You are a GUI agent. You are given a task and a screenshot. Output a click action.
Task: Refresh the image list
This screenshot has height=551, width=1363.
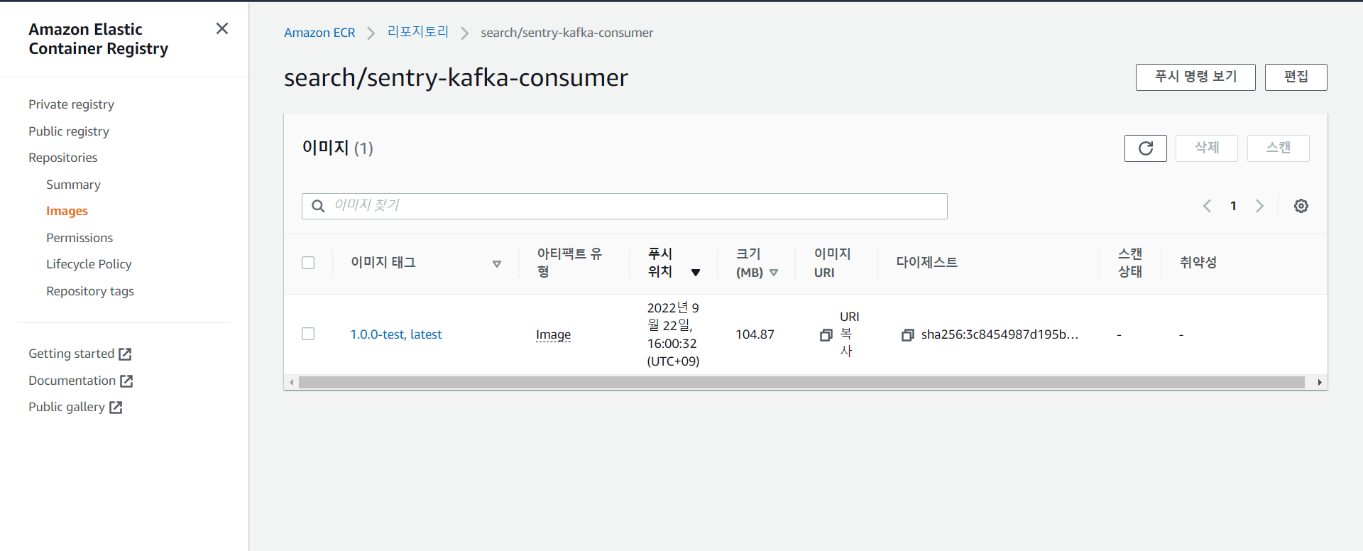click(x=1145, y=148)
